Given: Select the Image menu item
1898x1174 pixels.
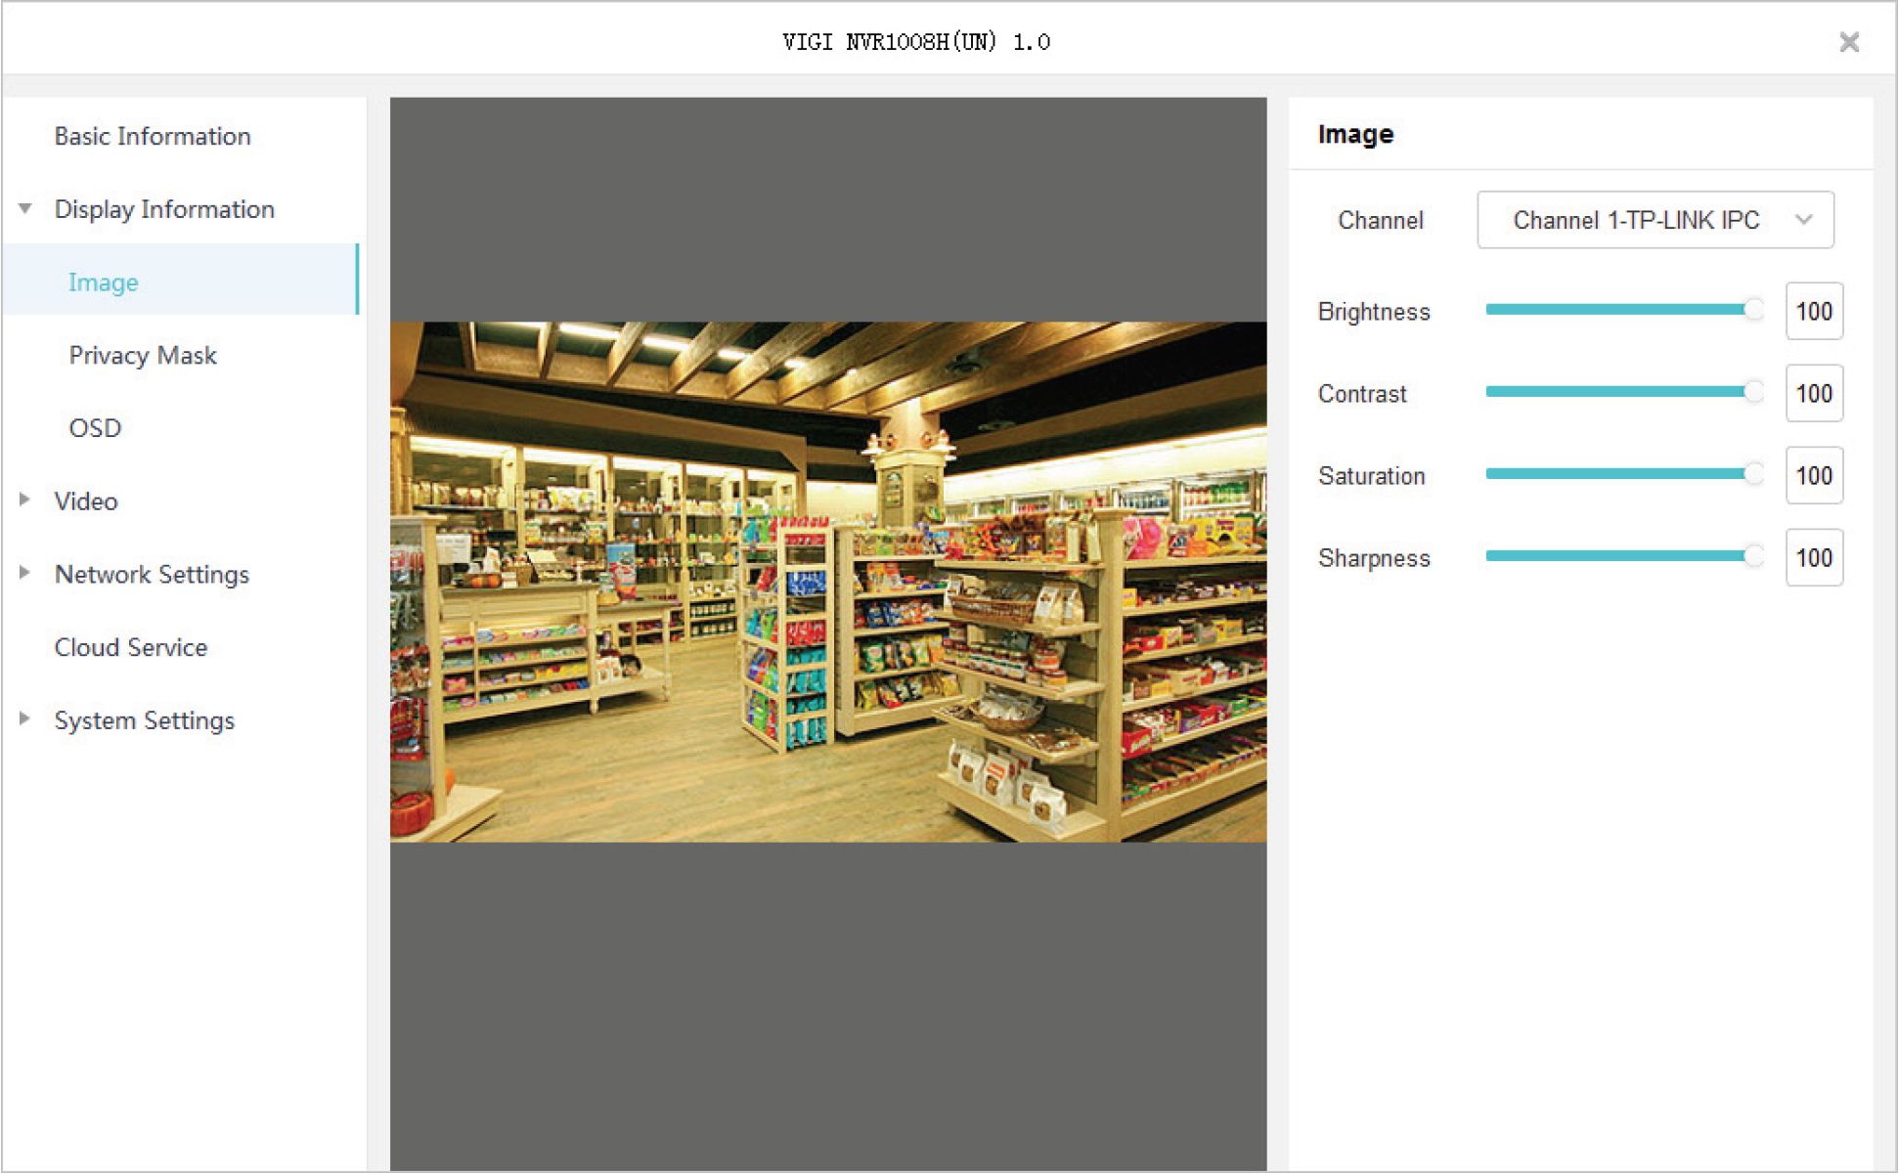Looking at the screenshot, I should [x=104, y=283].
